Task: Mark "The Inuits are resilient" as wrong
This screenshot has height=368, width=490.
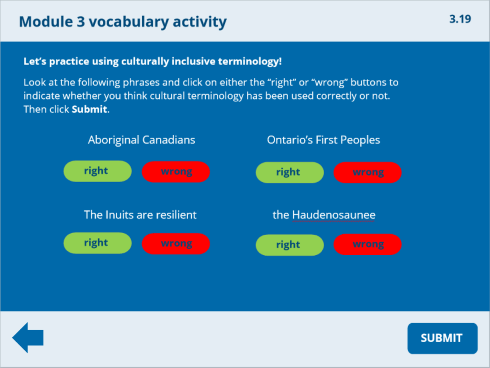Action: coord(176,243)
